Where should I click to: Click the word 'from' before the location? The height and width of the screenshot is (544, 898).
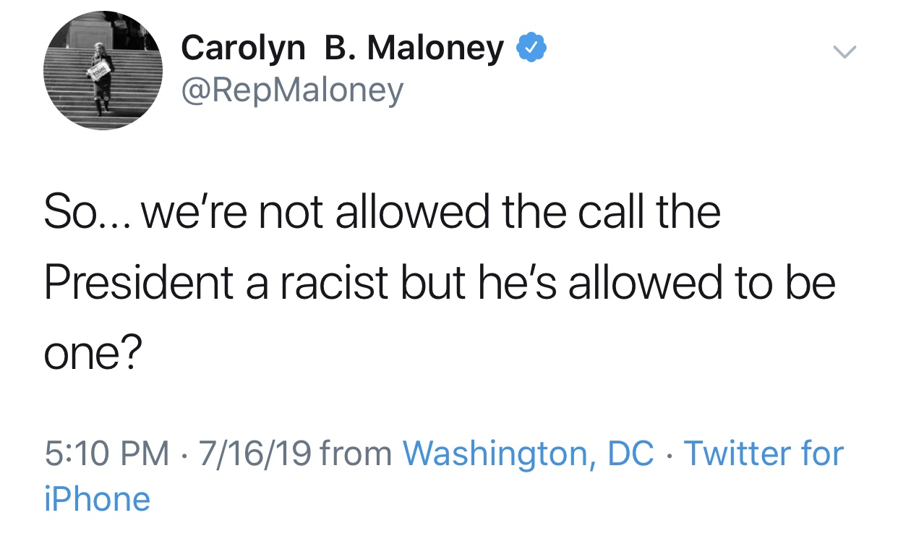pos(356,454)
